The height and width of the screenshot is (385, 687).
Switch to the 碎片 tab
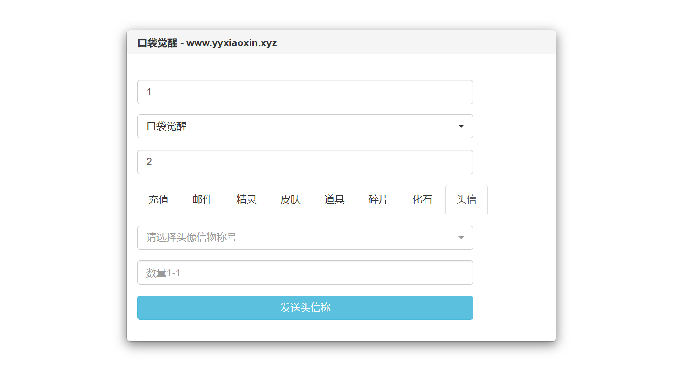click(x=378, y=199)
